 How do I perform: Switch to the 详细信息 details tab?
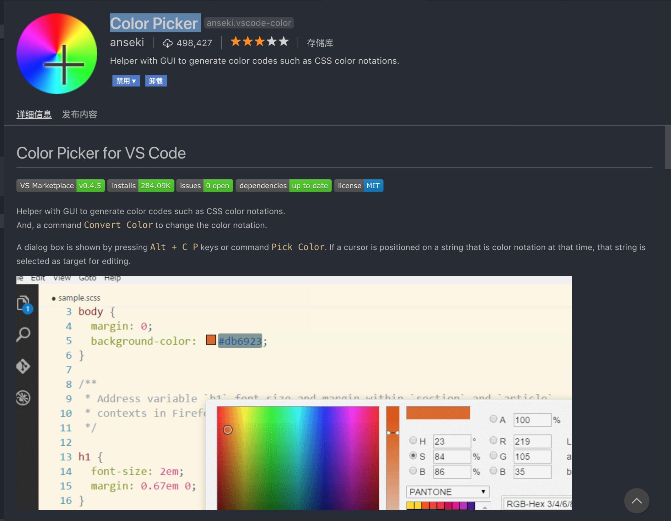34,114
